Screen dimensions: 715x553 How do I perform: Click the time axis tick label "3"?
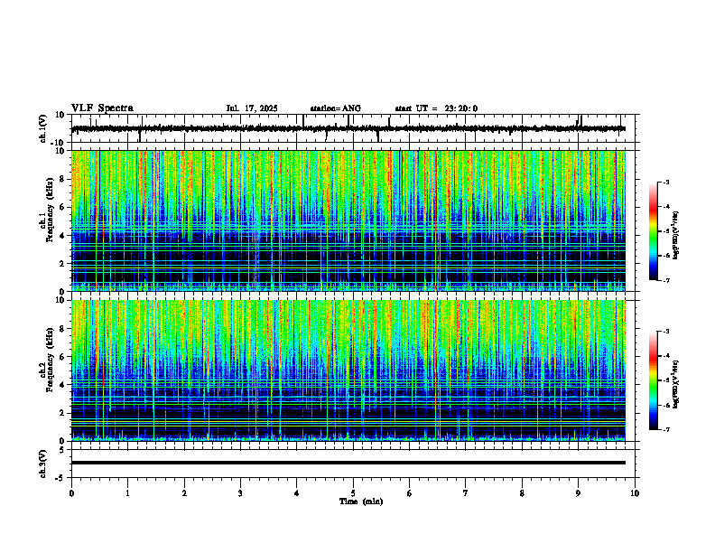coord(240,493)
